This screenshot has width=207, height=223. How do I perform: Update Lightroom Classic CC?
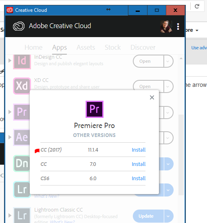[148, 216]
